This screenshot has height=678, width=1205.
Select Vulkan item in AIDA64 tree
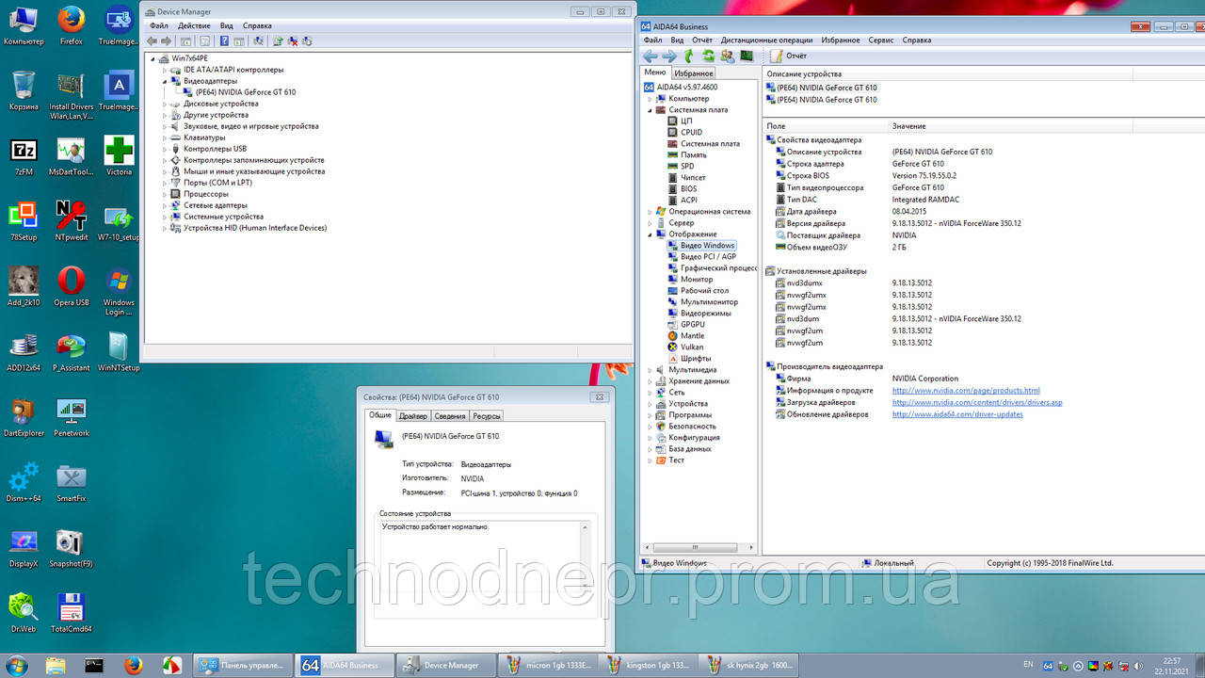tap(692, 347)
